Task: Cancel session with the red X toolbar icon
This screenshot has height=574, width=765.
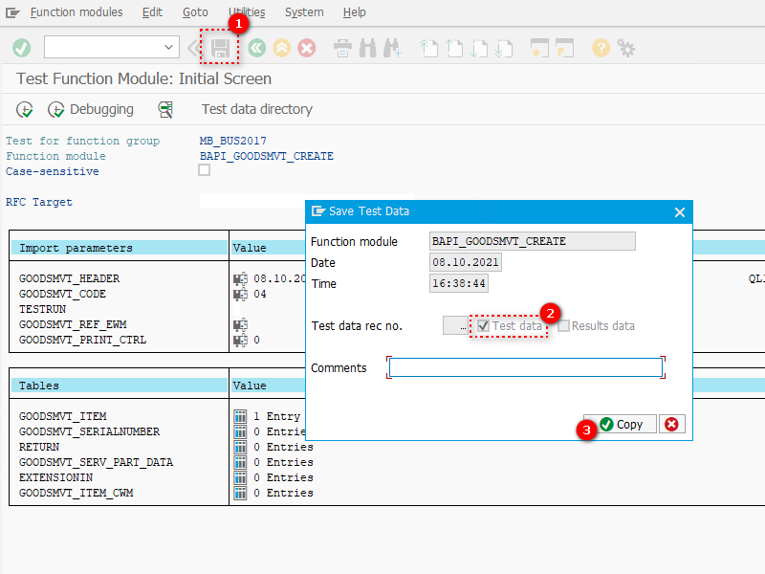Action: [x=306, y=47]
